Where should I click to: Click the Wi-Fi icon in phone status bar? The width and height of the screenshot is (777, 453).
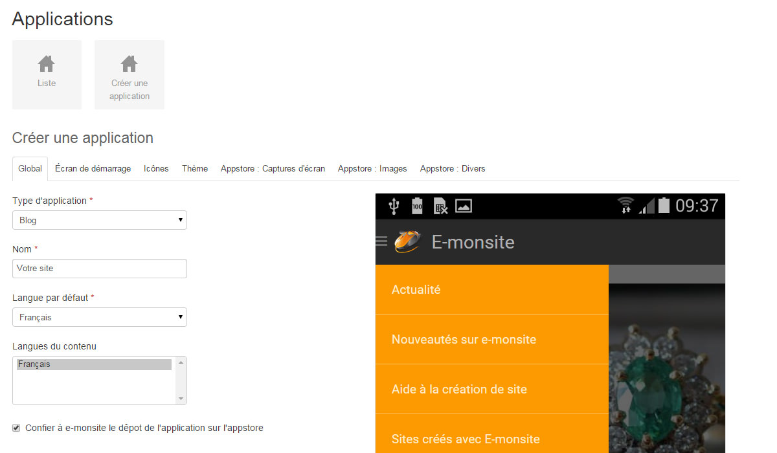pos(625,206)
